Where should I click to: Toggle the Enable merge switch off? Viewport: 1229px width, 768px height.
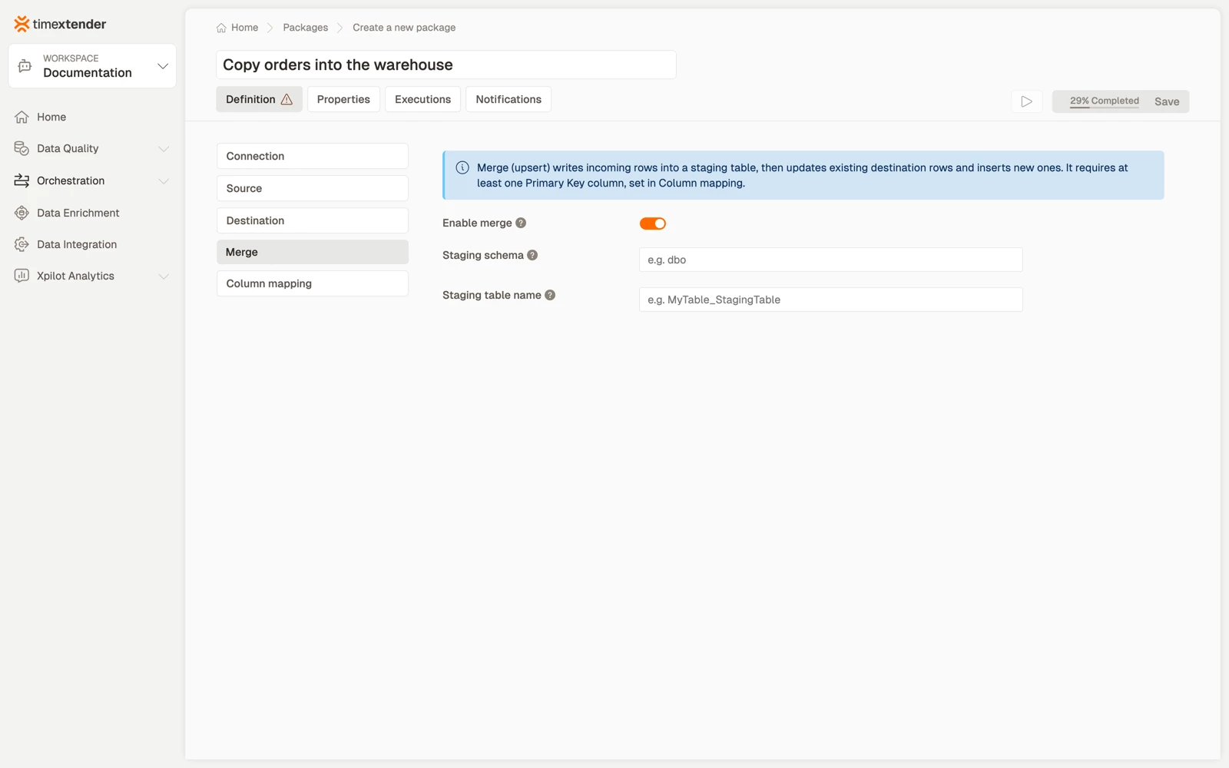pyautogui.click(x=653, y=223)
